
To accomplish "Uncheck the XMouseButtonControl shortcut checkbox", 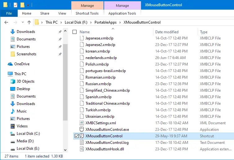I will 77,136.
